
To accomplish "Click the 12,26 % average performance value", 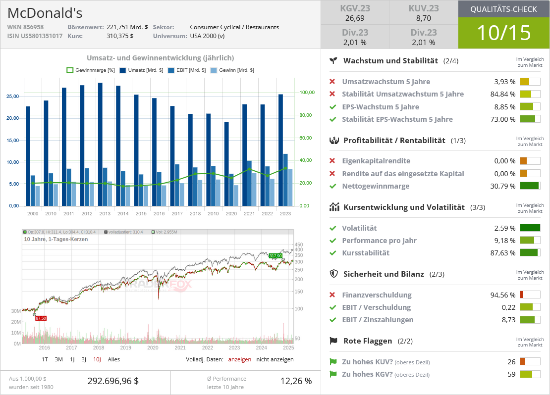I will [x=296, y=381].
